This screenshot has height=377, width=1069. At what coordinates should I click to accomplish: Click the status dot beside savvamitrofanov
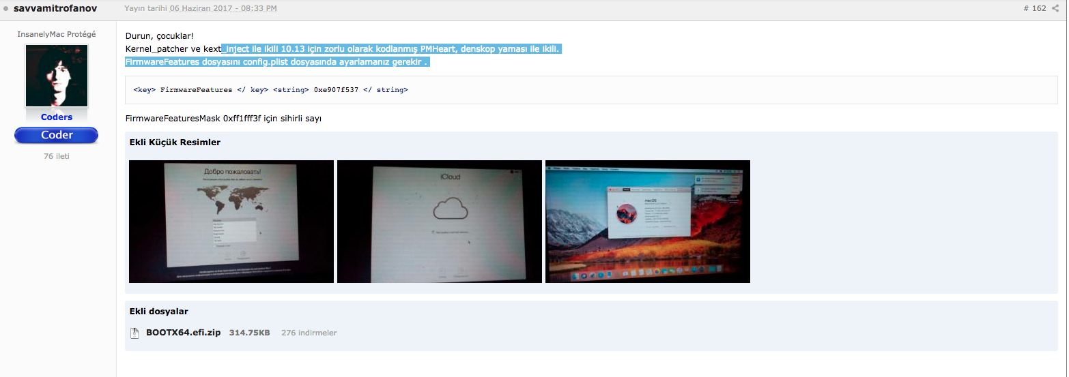tap(6, 9)
